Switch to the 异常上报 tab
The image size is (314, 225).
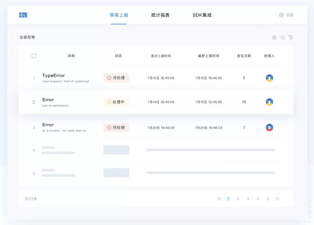[119, 15]
